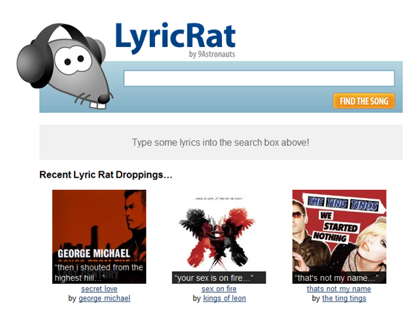Open George Michael album cover thumbnail
The width and height of the screenshot is (411, 309).
tap(99, 237)
